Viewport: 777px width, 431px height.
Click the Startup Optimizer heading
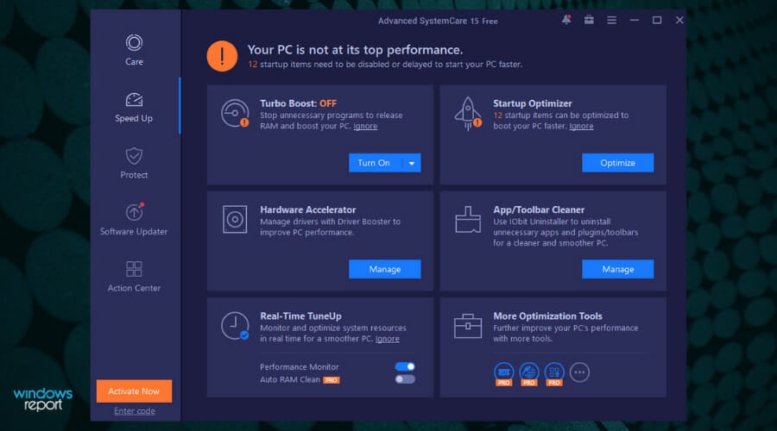[532, 103]
